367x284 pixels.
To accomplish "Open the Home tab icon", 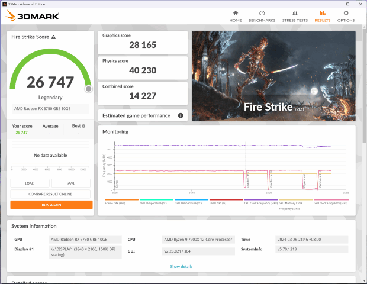I will (x=236, y=13).
